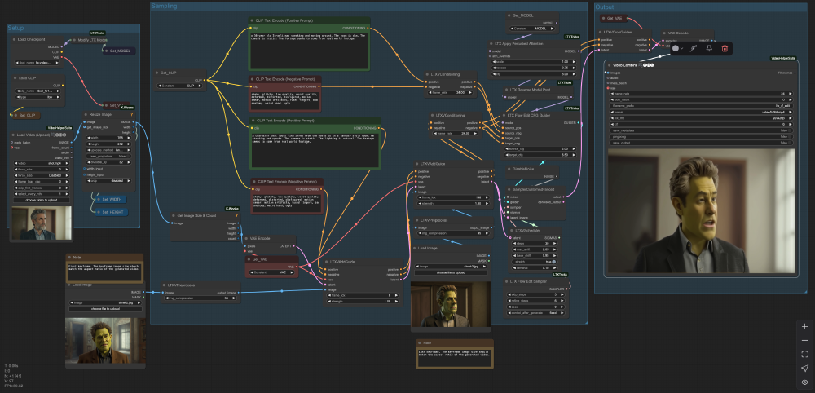The width and height of the screenshot is (815, 393).
Task: Click the fit view canvas icon
Action: [x=804, y=354]
